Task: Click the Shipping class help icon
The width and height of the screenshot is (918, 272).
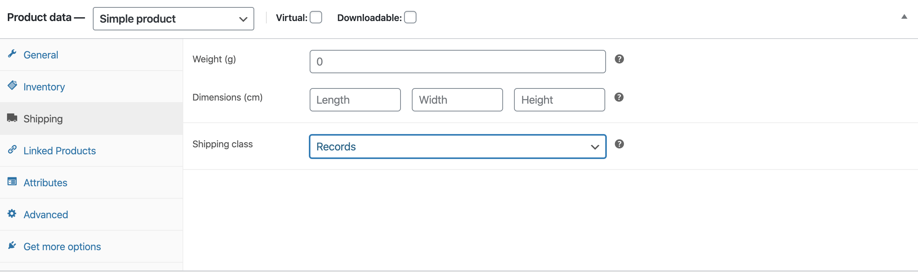Action: coord(619,144)
